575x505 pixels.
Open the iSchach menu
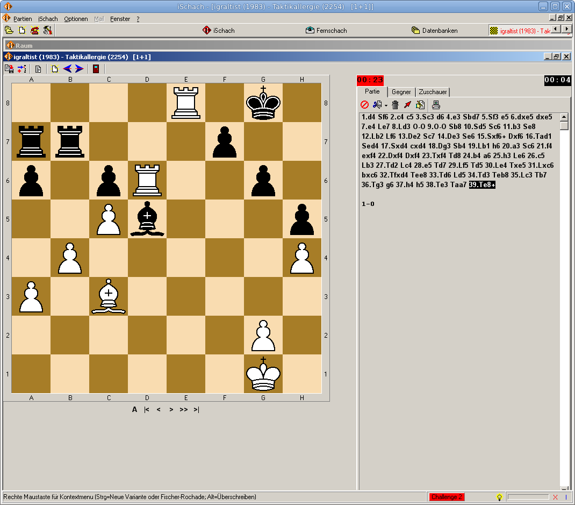coord(48,19)
